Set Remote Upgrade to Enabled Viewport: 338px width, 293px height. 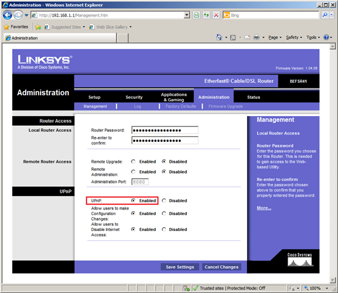133,162
